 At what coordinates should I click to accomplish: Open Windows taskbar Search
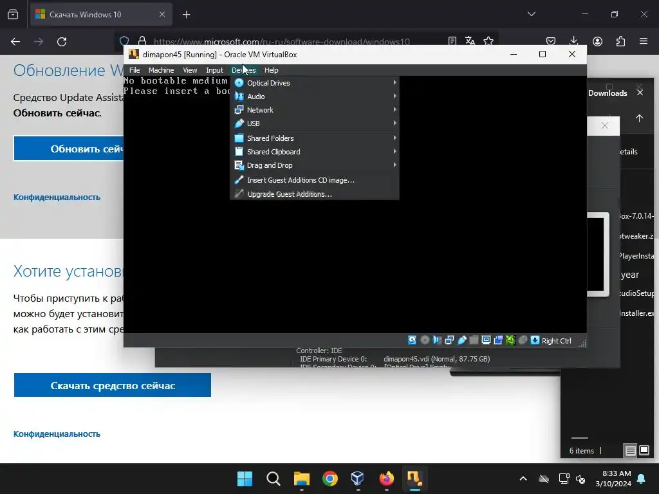[x=273, y=479]
